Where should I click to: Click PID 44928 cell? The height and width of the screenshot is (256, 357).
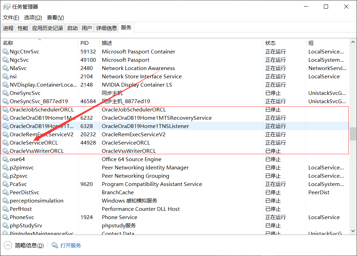pyautogui.click(x=88, y=142)
